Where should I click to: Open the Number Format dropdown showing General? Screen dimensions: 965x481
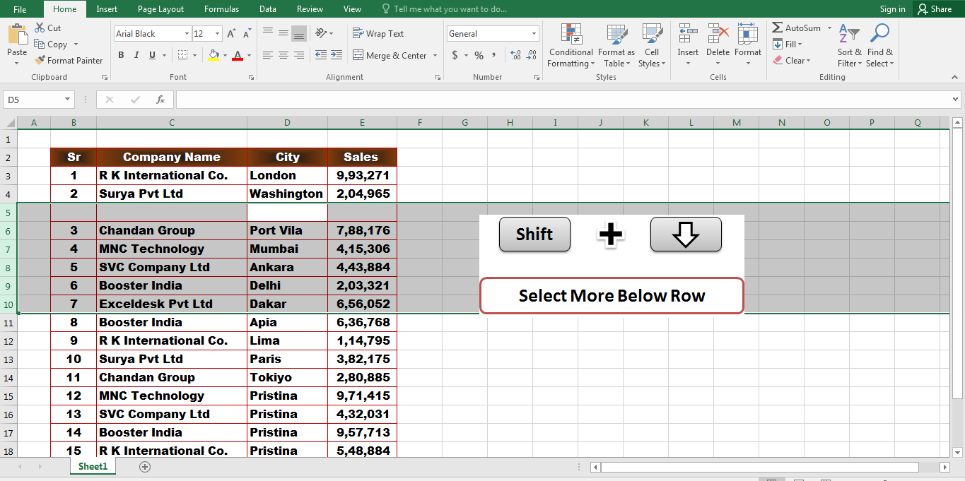(493, 33)
